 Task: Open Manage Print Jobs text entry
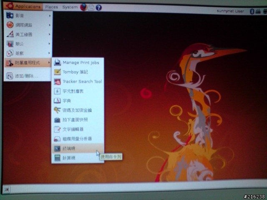(x=81, y=62)
